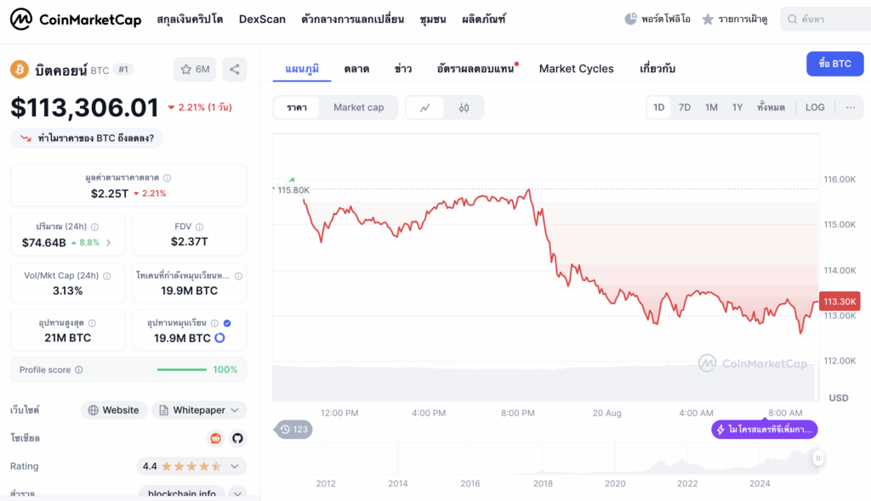Select the 7D time range
This screenshot has width=871, height=501.
coord(685,108)
